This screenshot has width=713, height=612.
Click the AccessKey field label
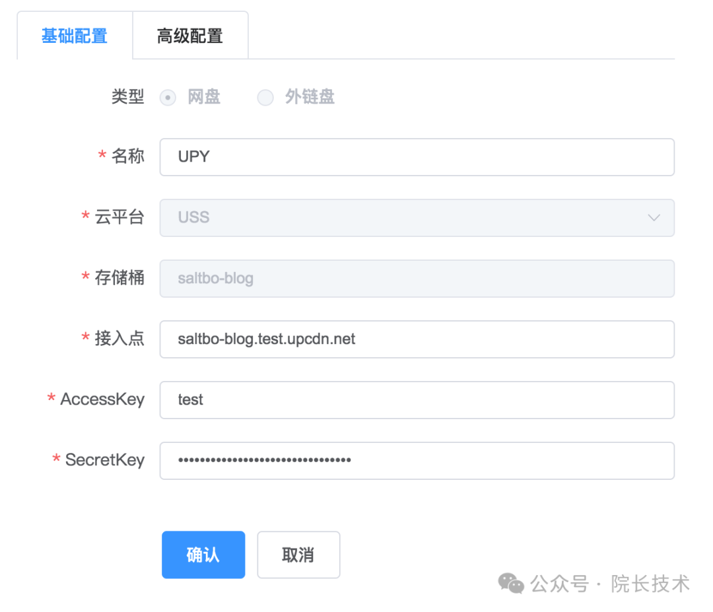click(102, 399)
